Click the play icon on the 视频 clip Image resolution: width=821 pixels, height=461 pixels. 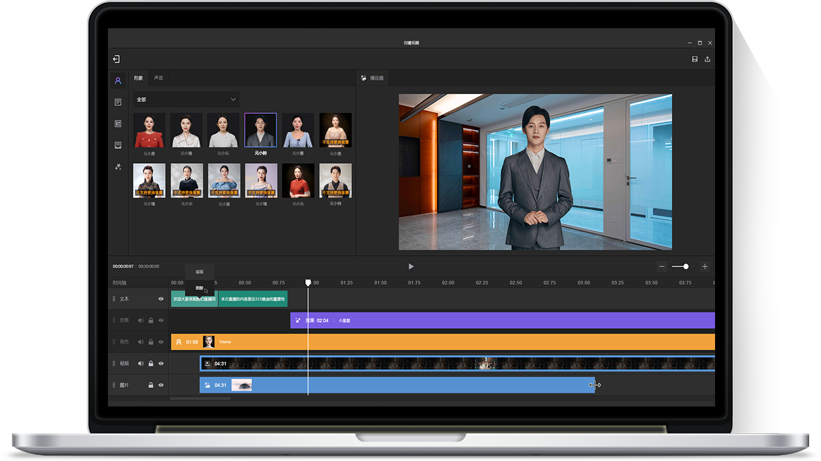tap(207, 363)
